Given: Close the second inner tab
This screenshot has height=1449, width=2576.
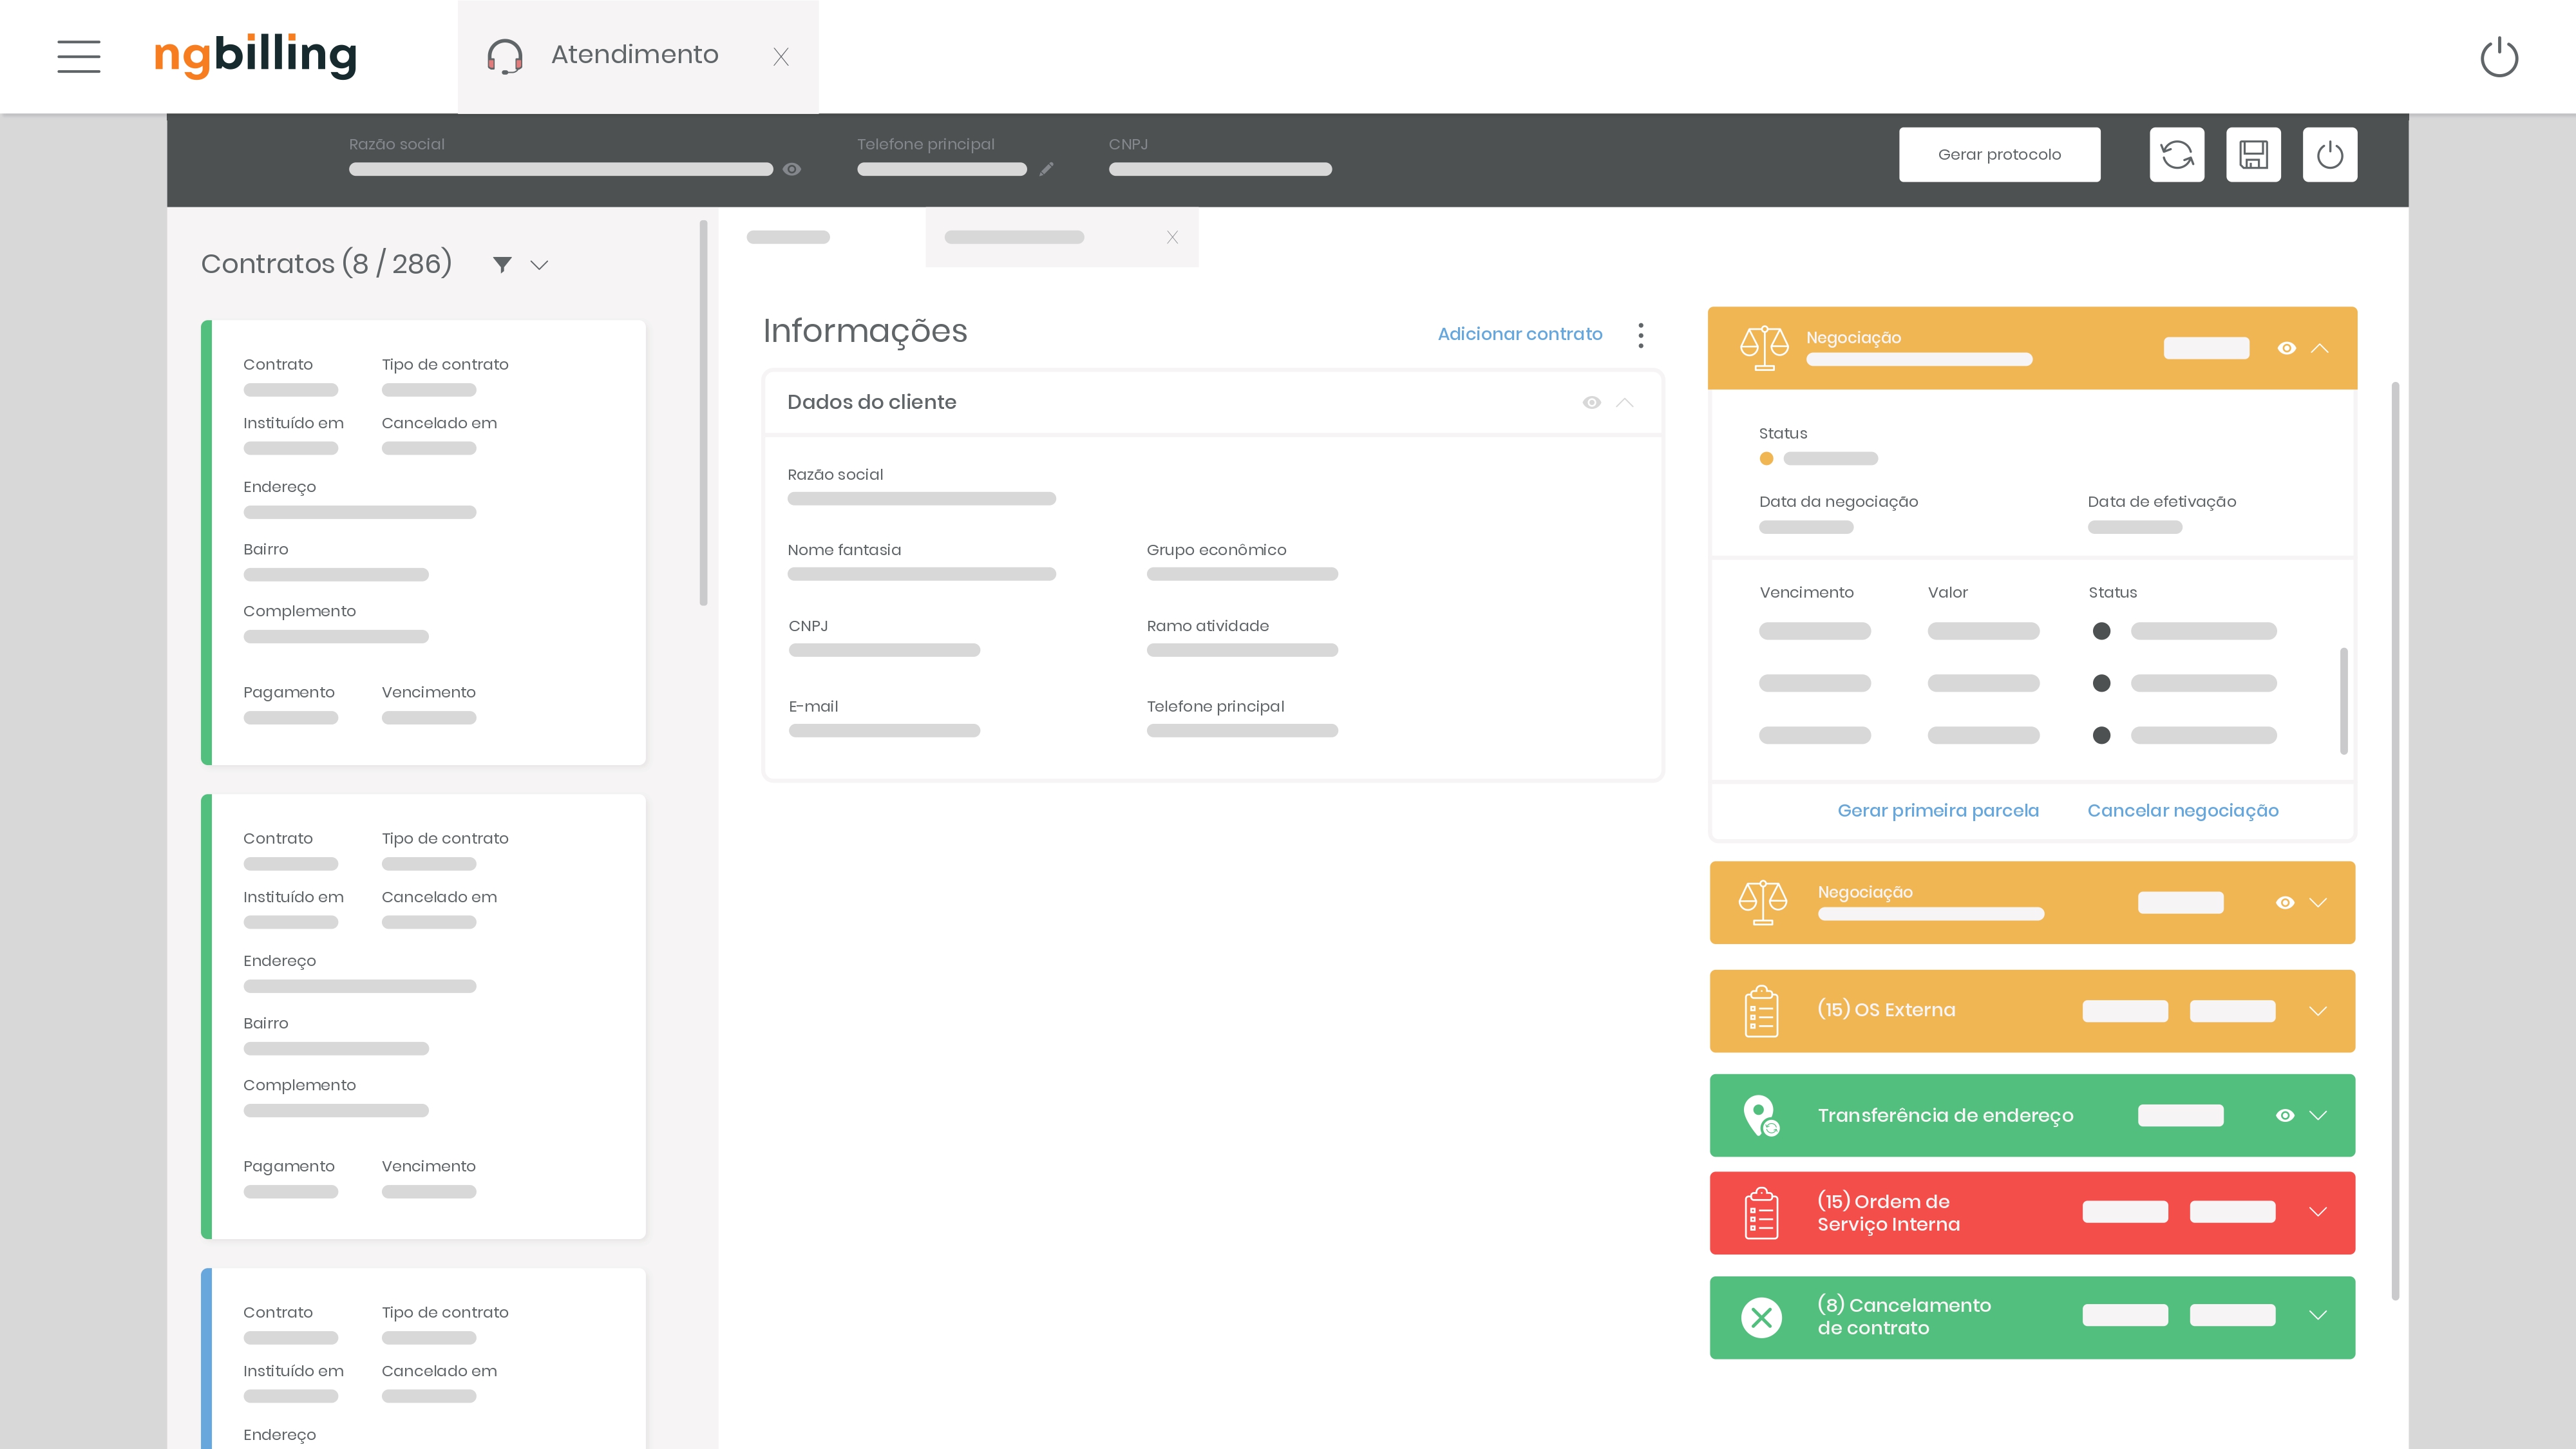Looking at the screenshot, I should pos(1172,237).
